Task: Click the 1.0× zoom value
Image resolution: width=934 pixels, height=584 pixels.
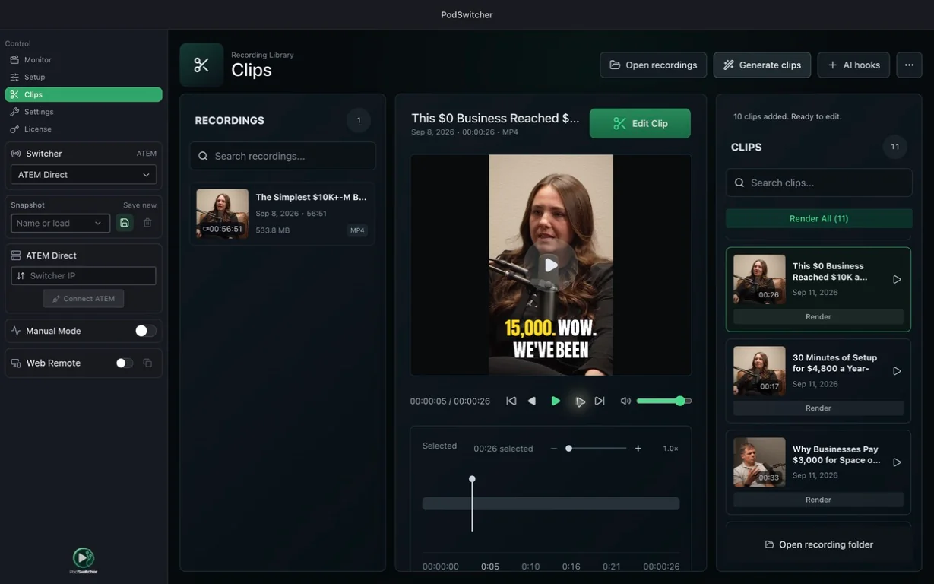Action: click(670, 449)
